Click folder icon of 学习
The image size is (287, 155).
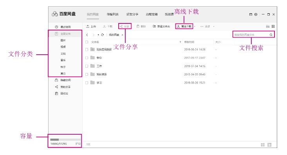click(93, 82)
